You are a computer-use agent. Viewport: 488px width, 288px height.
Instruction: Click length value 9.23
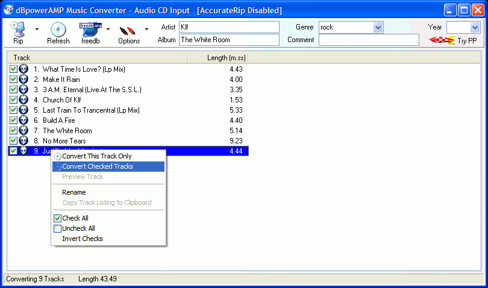tap(236, 141)
